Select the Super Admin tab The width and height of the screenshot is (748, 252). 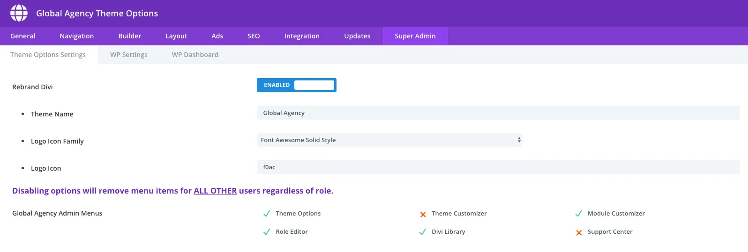point(415,36)
